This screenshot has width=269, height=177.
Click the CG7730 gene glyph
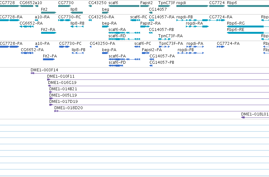coord(64,6)
